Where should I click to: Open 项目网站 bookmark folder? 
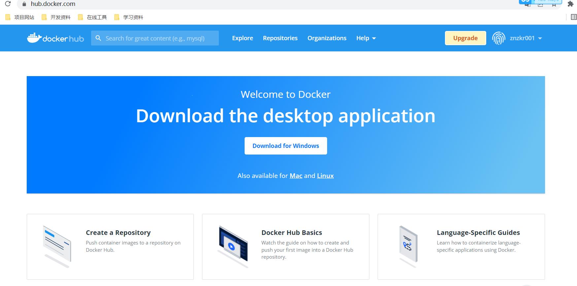[x=20, y=17]
